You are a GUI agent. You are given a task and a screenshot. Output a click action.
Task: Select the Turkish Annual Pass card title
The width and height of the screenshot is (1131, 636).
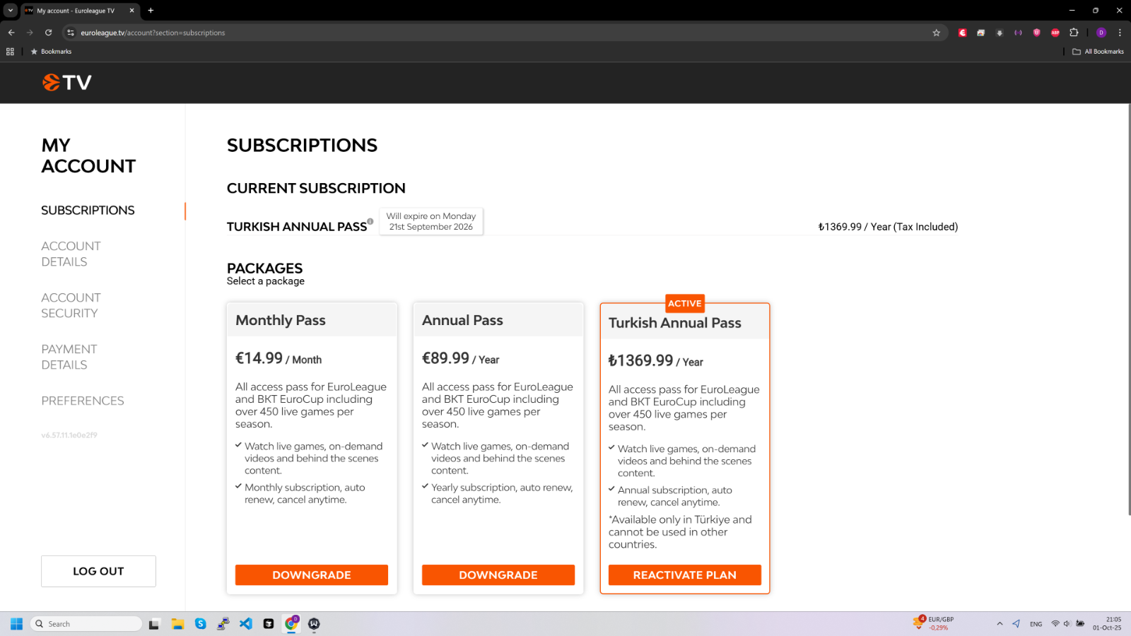(675, 323)
